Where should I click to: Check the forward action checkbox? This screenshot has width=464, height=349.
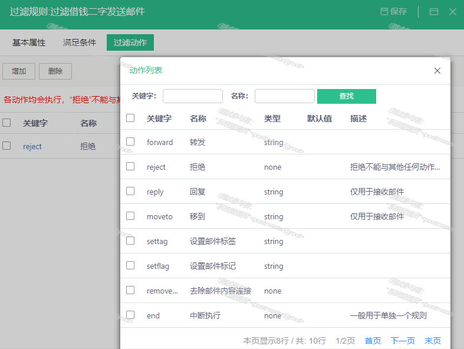tap(130, 141)
